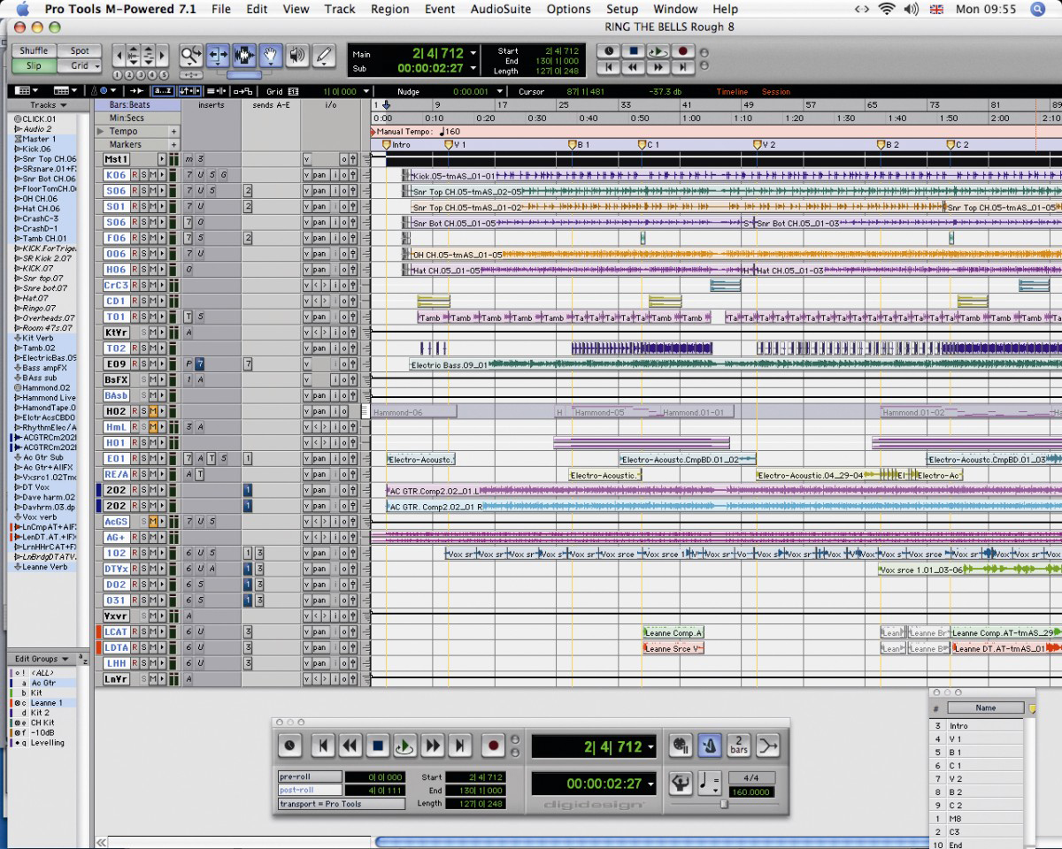
Task: Click the Play button in Edit window toolbar
Action: 658,51
